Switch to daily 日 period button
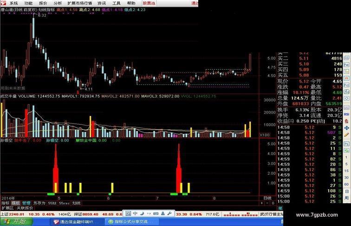 [x=346, y=191]
